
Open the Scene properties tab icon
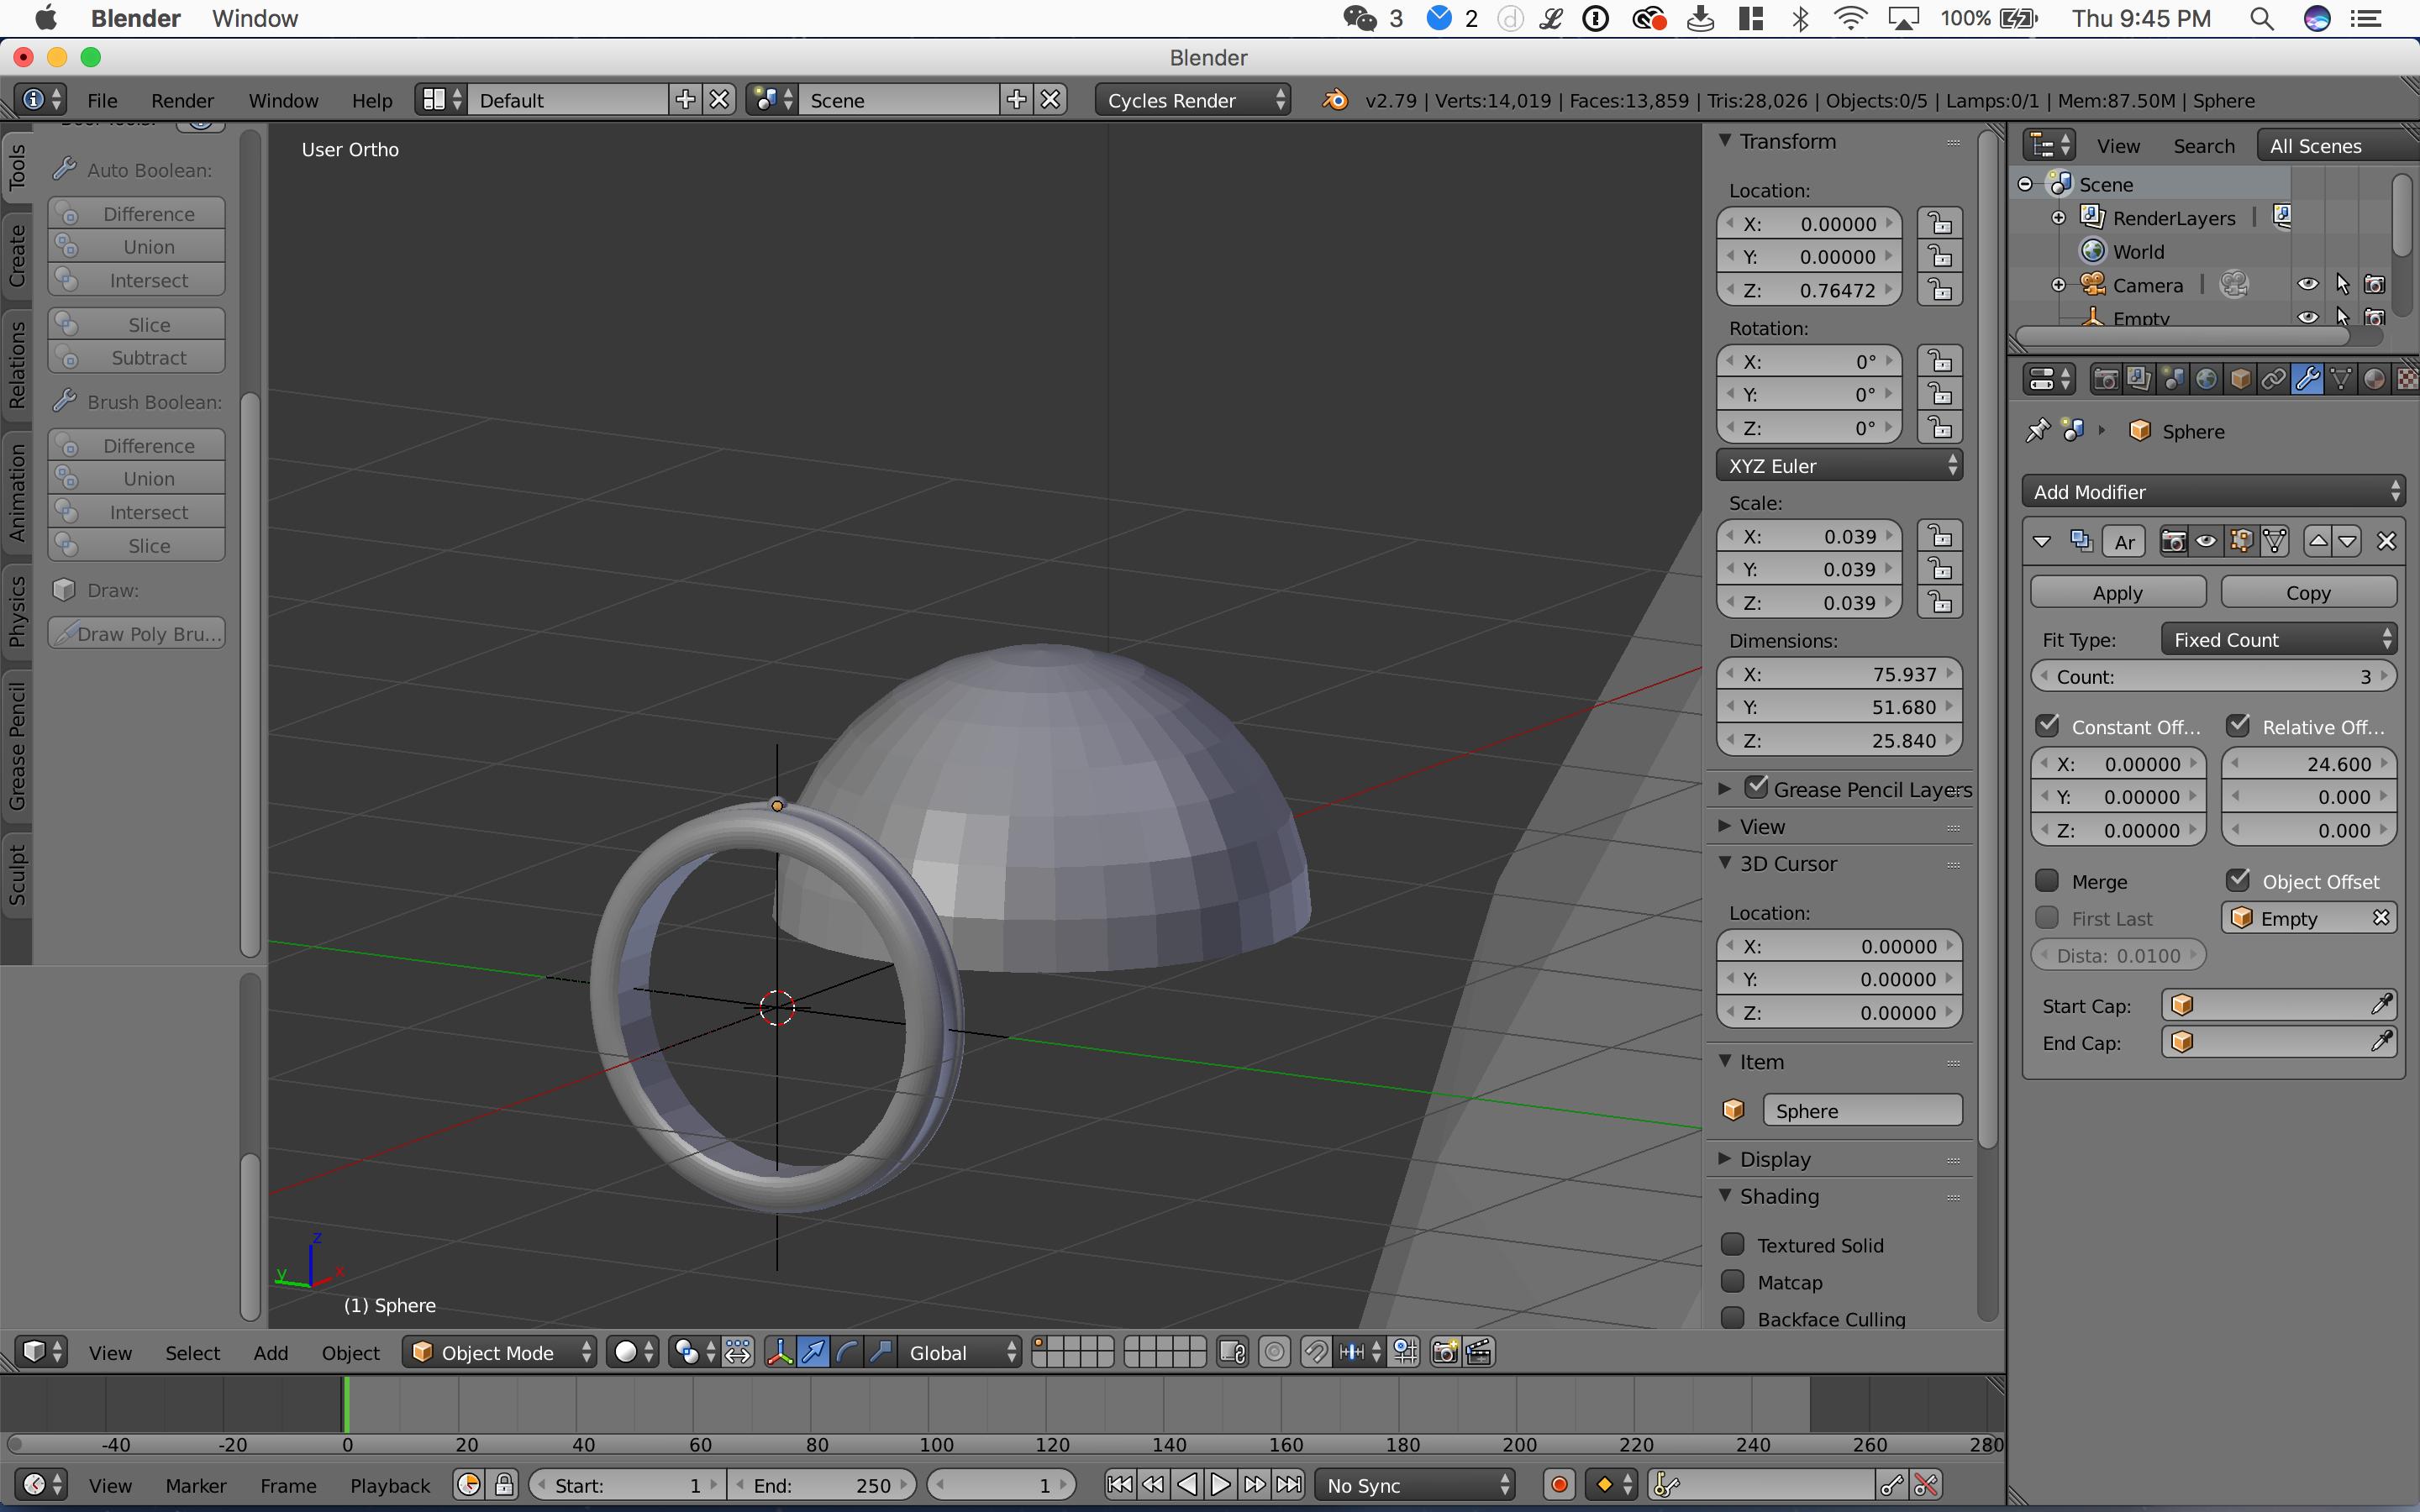[2172, 380]
